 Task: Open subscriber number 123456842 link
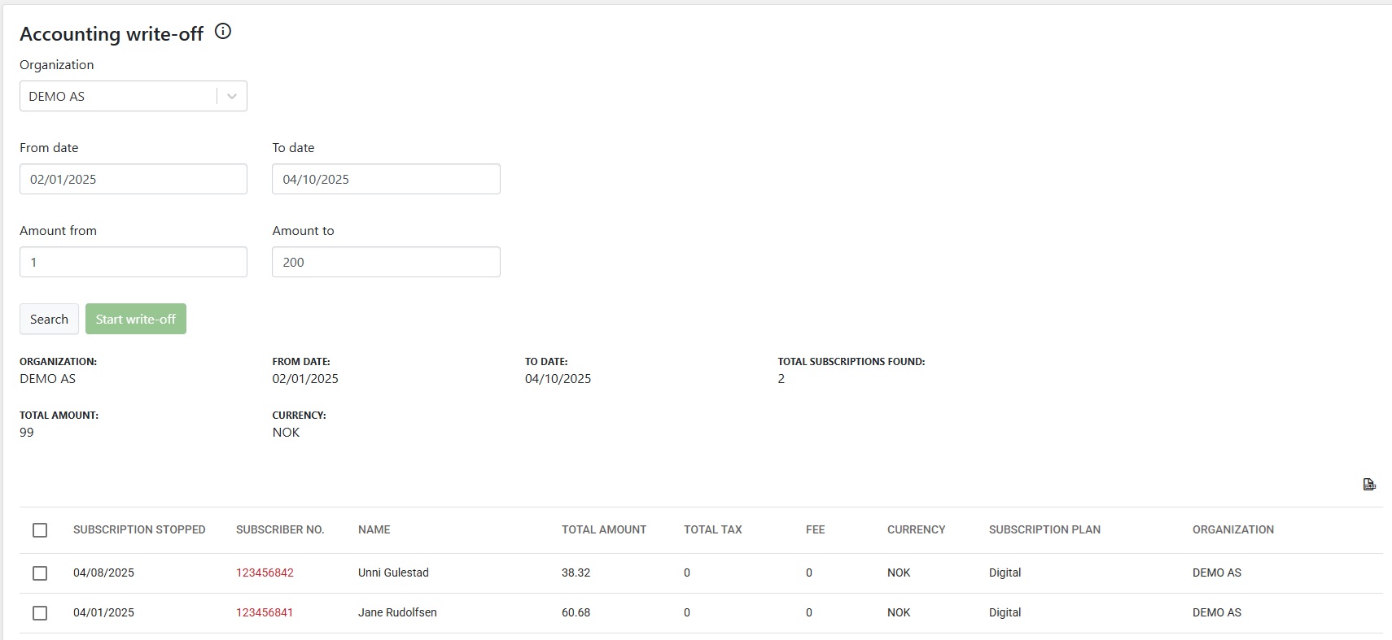265,573
